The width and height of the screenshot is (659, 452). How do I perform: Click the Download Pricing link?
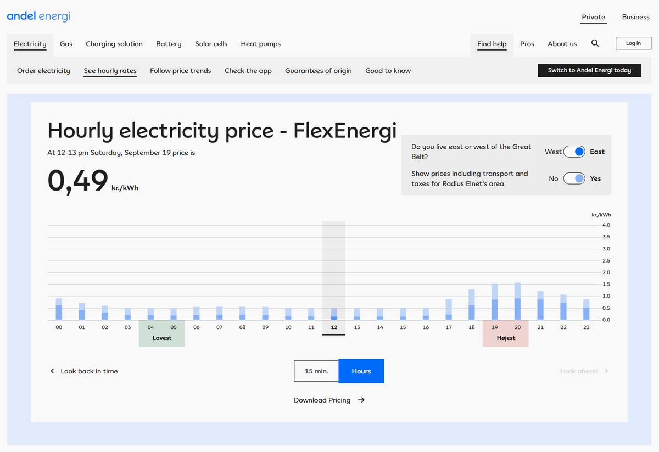[322, 400]
